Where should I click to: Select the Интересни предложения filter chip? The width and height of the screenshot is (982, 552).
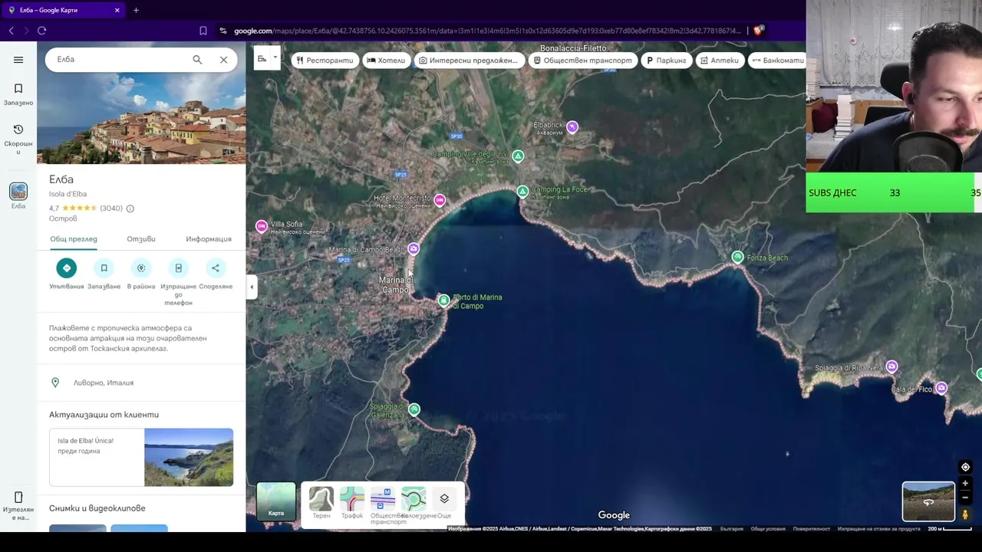469,61
